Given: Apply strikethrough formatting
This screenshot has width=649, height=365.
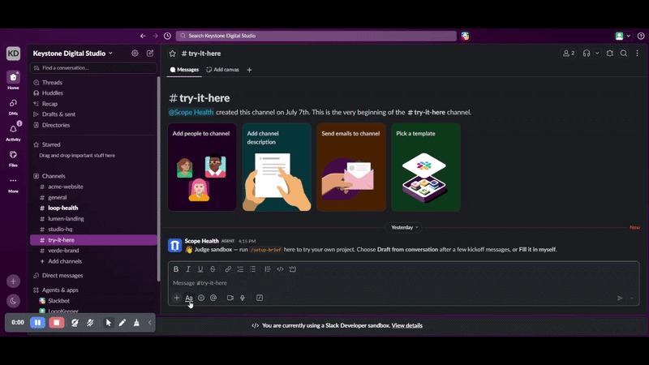Looking at the screenshot, I should pyautogui.click(x=213, y=269).
